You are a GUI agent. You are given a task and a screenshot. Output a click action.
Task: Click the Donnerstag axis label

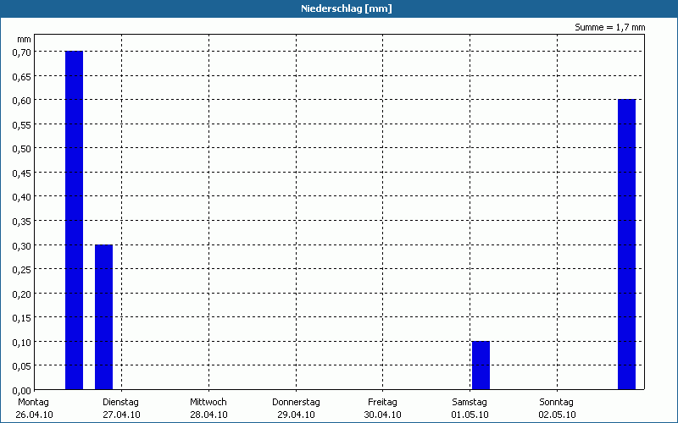click(x=296, y=403)
